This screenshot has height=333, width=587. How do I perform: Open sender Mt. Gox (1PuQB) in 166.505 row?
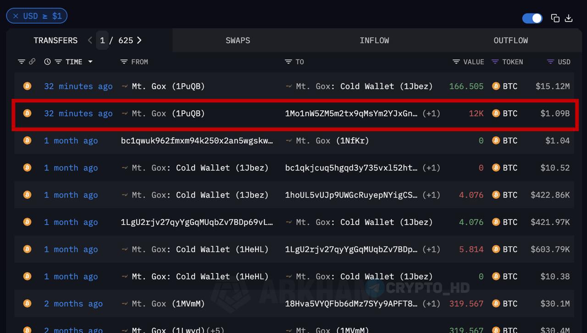[x=168, y=86]
